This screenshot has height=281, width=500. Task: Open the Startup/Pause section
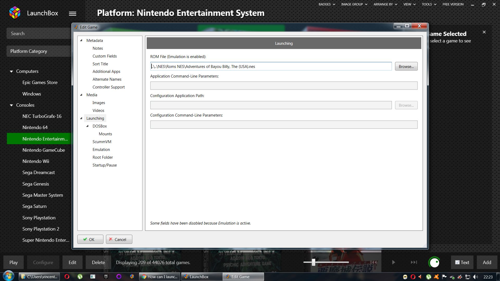pos(105,165)
